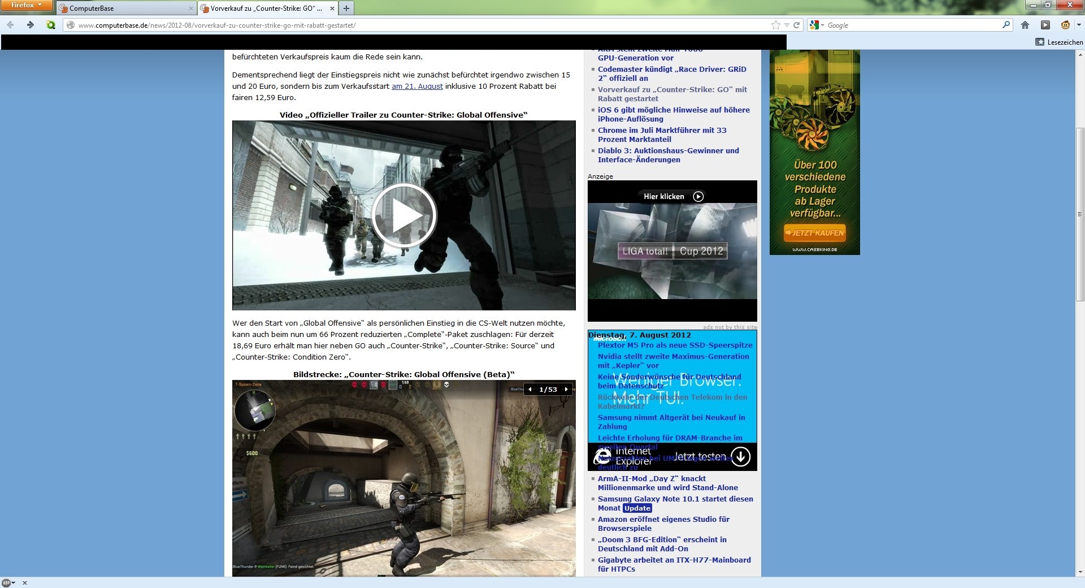Click the Video Offizieller Trailer caption
This screenshot has height=588, width=1085.
(403, 115)
